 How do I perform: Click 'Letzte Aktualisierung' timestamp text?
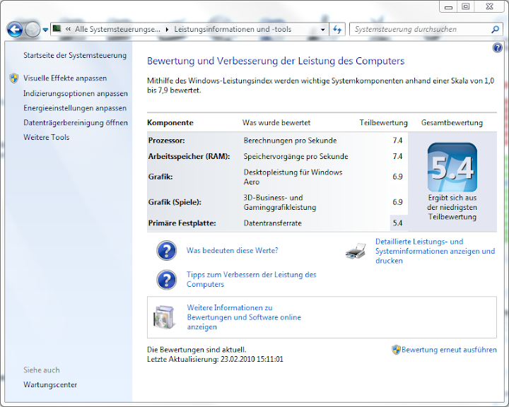[x=215, y=359]
